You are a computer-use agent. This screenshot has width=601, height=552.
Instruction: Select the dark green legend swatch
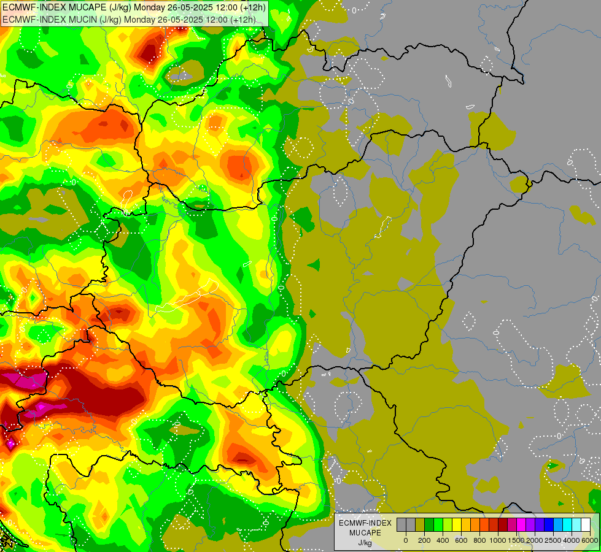point(429,524)
